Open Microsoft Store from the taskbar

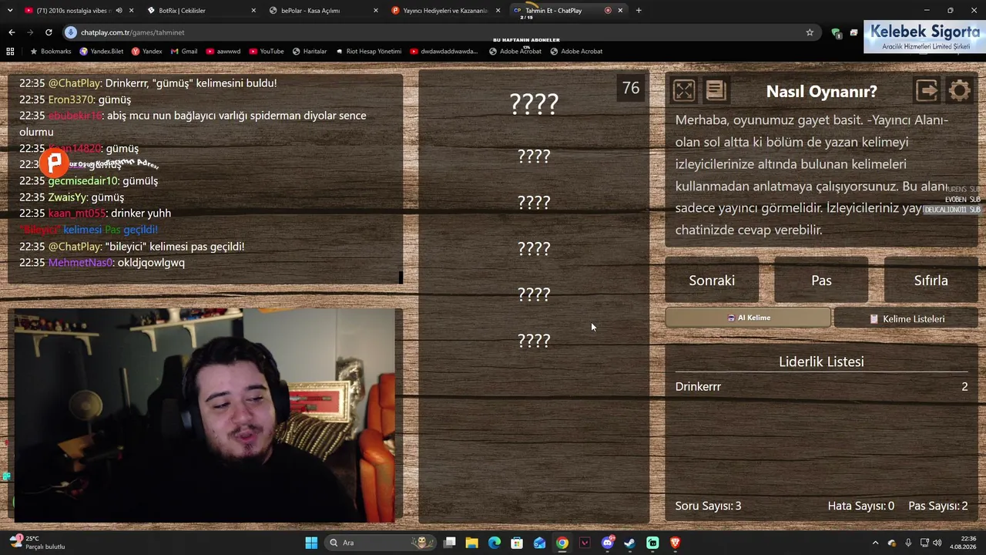click(517, 543)
